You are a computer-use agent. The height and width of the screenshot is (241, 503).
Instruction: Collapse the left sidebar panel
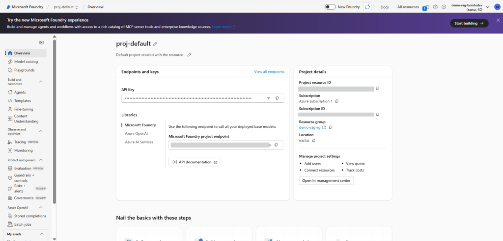coord(41,43)
